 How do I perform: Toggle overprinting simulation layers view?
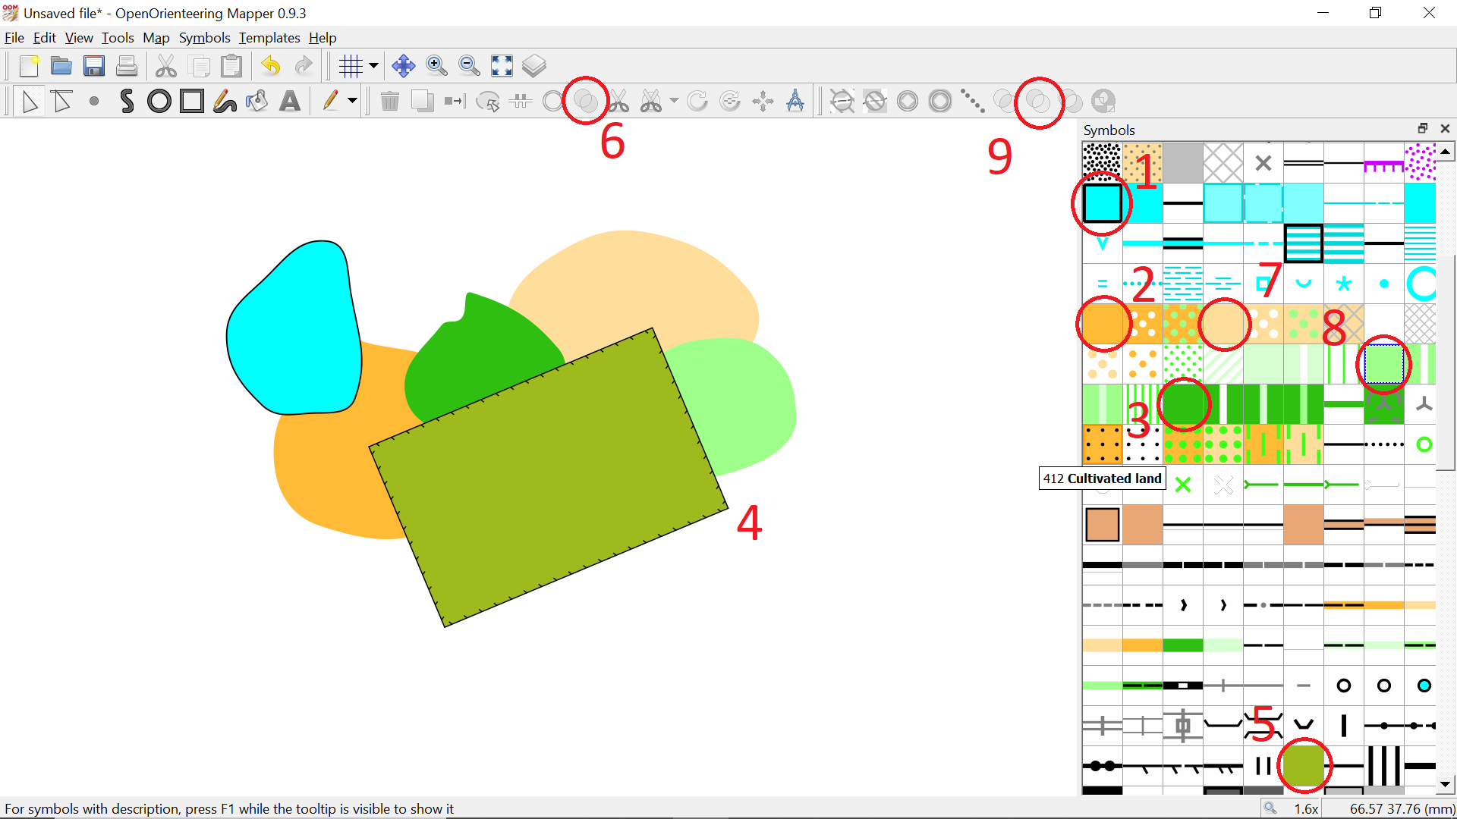pyautogui.click(x=534, y=66)
